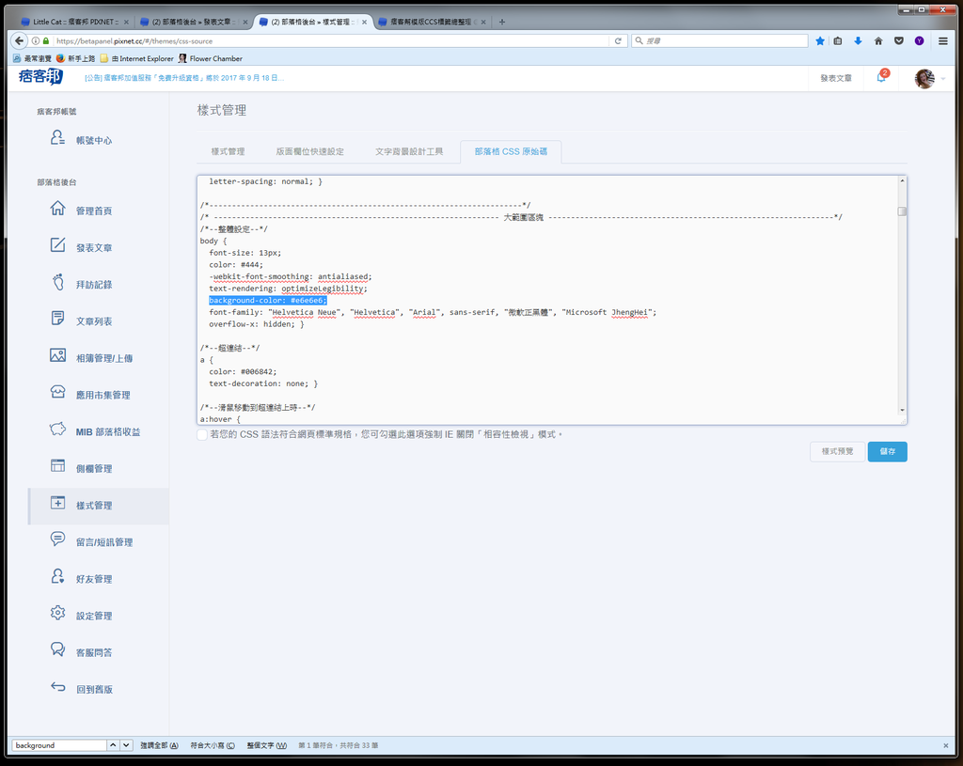This screenshot has width=963, height=766.
Task: Expand user avatar dropdown arrow
Action: [942, 79]
